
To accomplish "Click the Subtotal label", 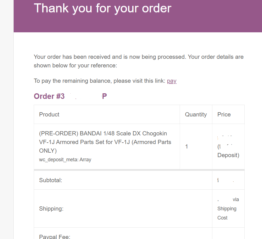I will [x=51, y=180].
